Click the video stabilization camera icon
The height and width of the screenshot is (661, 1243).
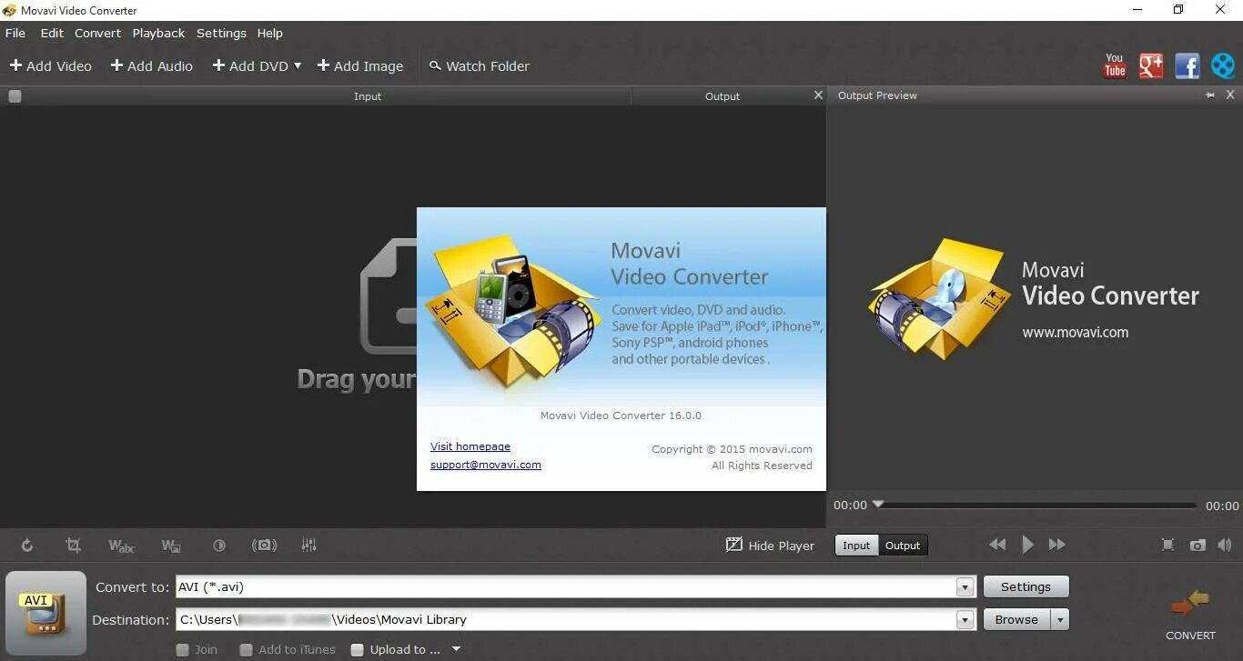[x=264, y=546]
